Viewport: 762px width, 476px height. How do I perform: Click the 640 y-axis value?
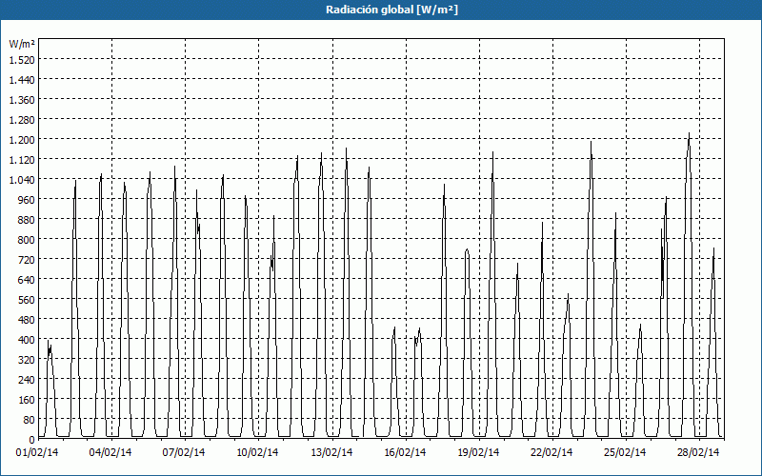[27, 280]
